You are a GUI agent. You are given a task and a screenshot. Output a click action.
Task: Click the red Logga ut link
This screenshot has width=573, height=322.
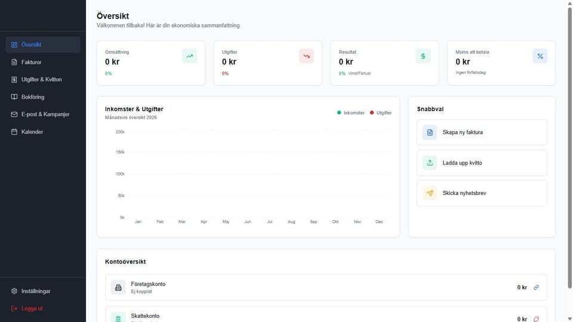(x=32, y=308)
